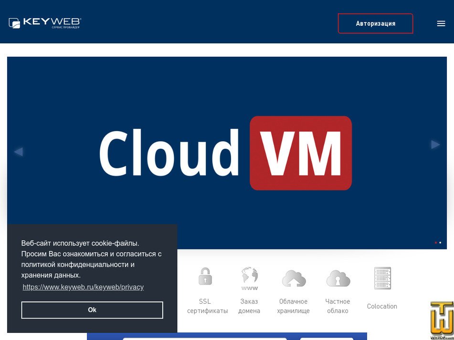
Task: Click the Заказ домена label
Action: pos(249,306)
